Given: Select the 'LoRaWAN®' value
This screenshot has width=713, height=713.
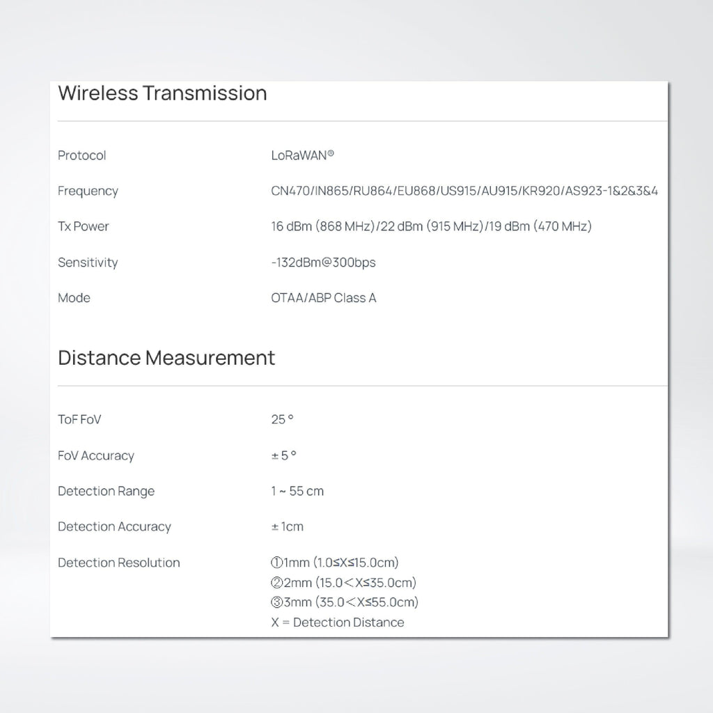Looking at the screenshot, I should pos(303,155).
